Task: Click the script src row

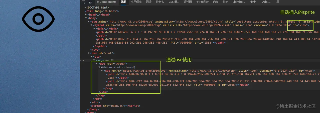Action: (x=115, y=106)
